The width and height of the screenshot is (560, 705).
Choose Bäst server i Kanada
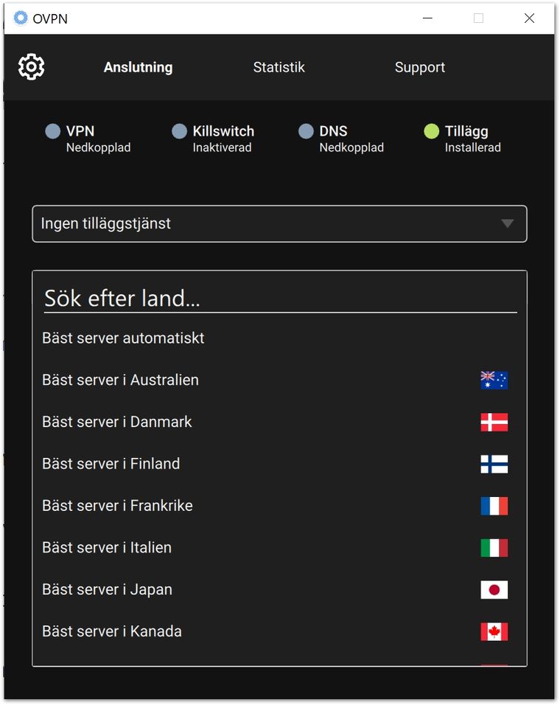[x=279, y=631]
